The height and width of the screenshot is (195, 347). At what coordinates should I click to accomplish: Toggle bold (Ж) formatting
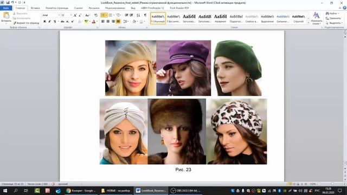coord(44,22)
